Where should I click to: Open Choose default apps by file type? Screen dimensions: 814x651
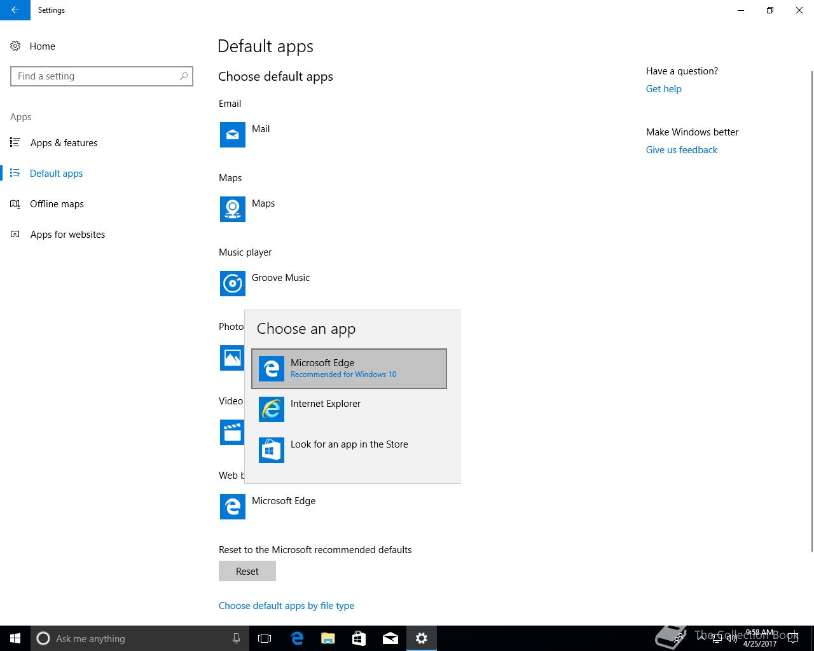pyautogui.click(x=286, y=606)
